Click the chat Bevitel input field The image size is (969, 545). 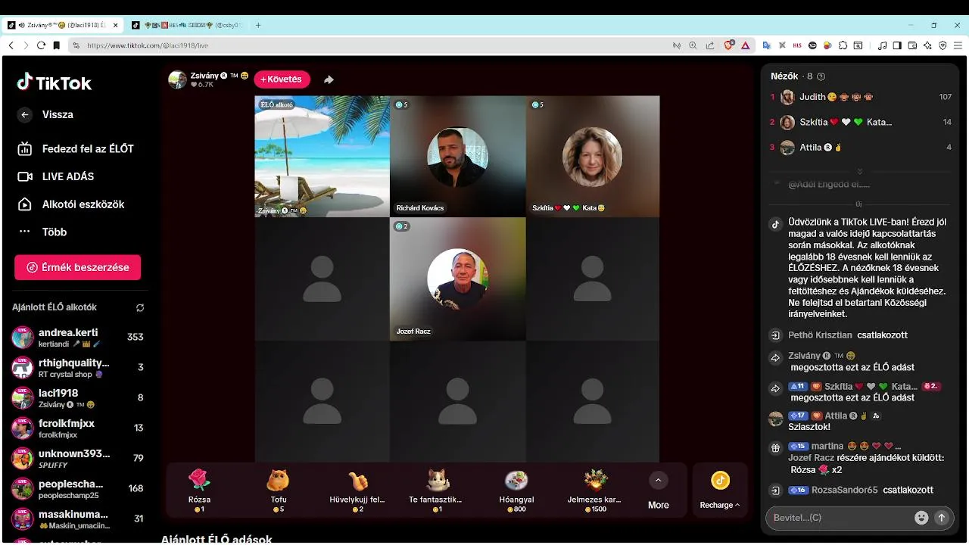tap(840, 518)
